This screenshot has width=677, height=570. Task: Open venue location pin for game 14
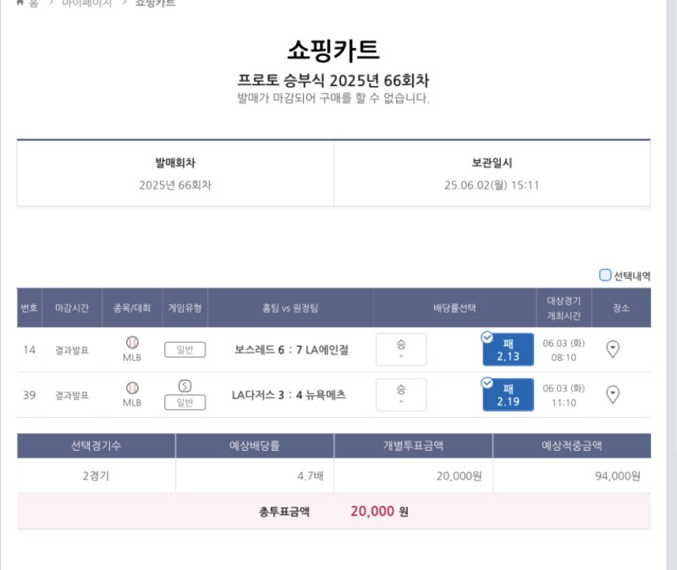[x=614, y=349]
